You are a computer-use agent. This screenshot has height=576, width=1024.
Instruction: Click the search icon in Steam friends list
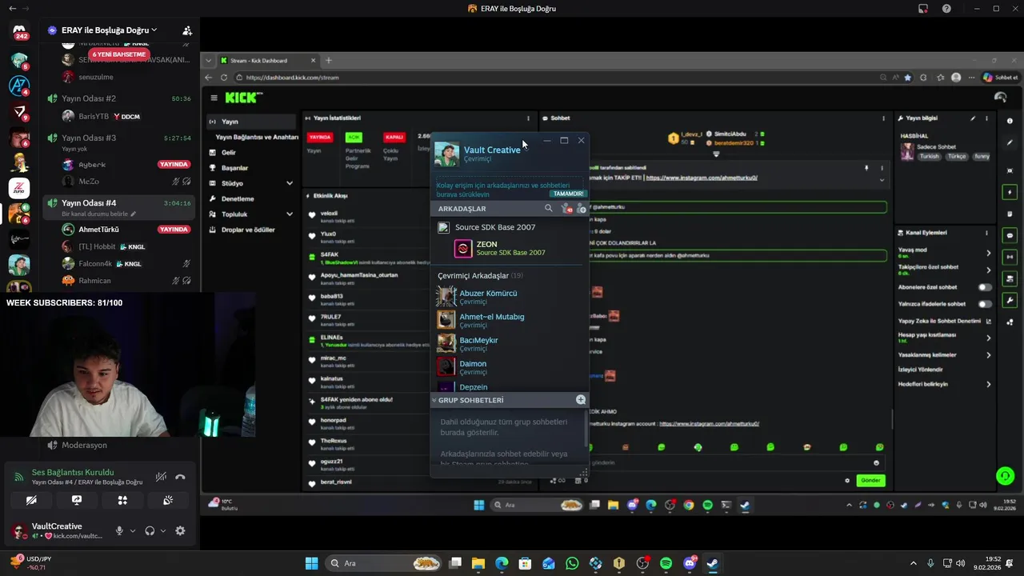548,208
